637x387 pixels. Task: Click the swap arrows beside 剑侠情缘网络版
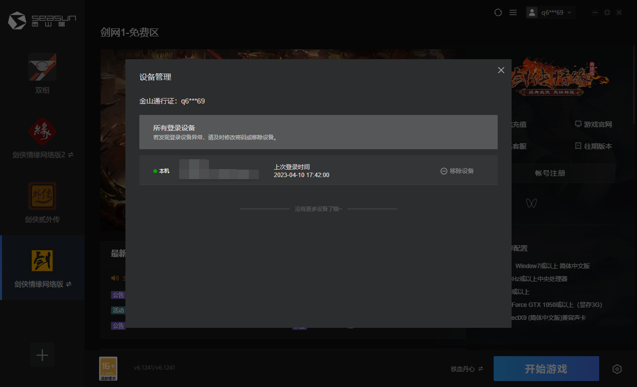click(x=69, y=285)
